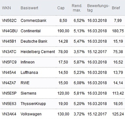Open WKN VN562C link
Screen dimensions: 125x119
9,21
